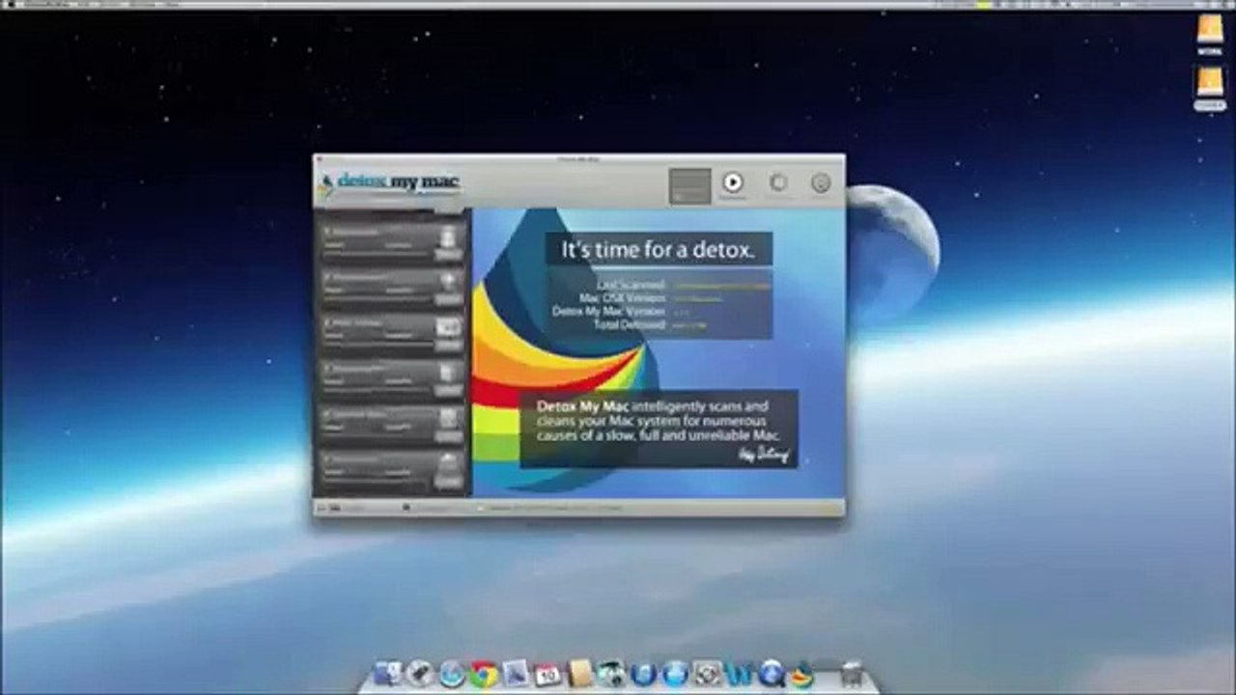The height and width of the screenshot is (695, 1236).
Task: Toggle the checkbox on the fourth scan category row
Action: click(x=328, y=368)
